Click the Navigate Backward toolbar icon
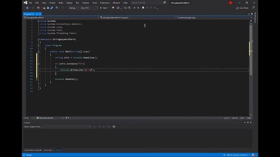280x157 pixels. coord(27,8)
